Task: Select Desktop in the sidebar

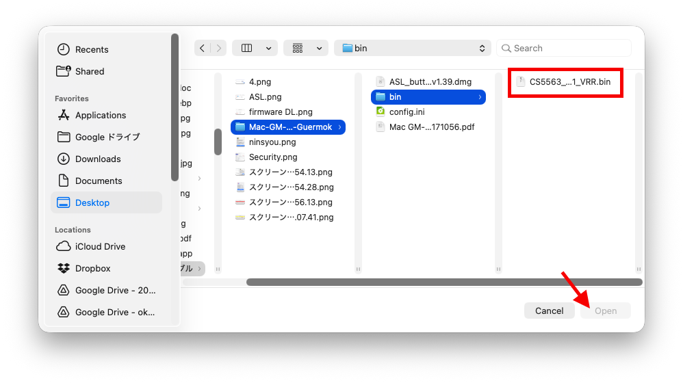Action: [92, 202]
